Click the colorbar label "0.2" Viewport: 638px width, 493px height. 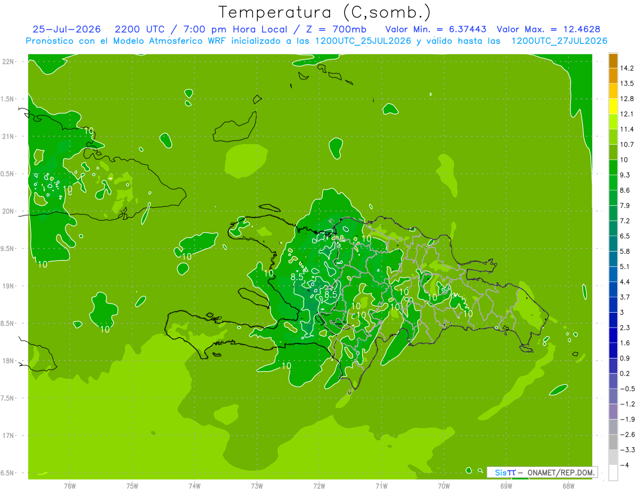625,373
